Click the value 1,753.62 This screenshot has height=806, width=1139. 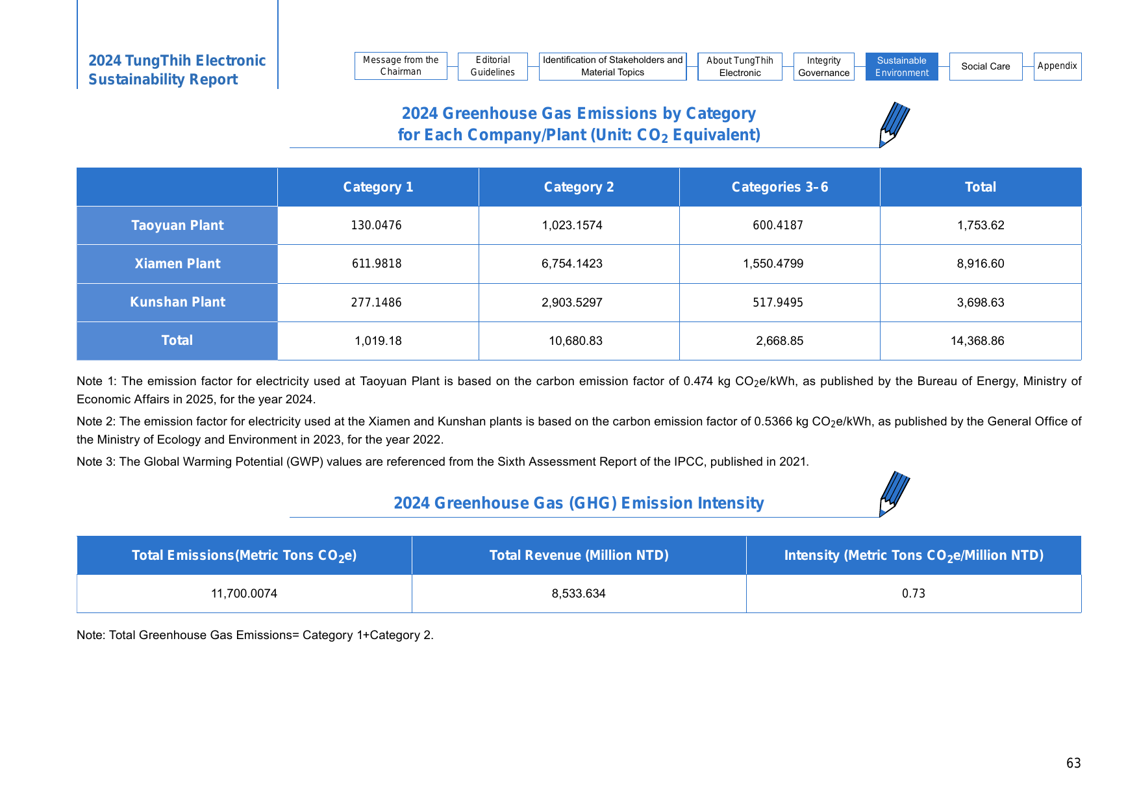[981, 225]
